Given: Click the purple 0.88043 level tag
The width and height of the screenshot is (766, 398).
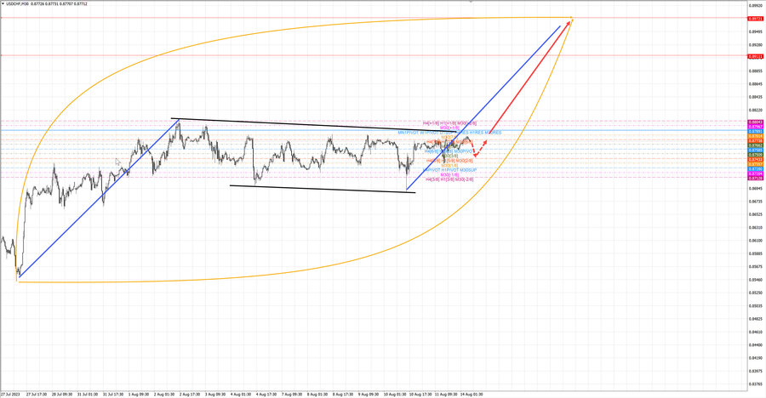Looking at the screenshot, I should click(x=755, y=122).
